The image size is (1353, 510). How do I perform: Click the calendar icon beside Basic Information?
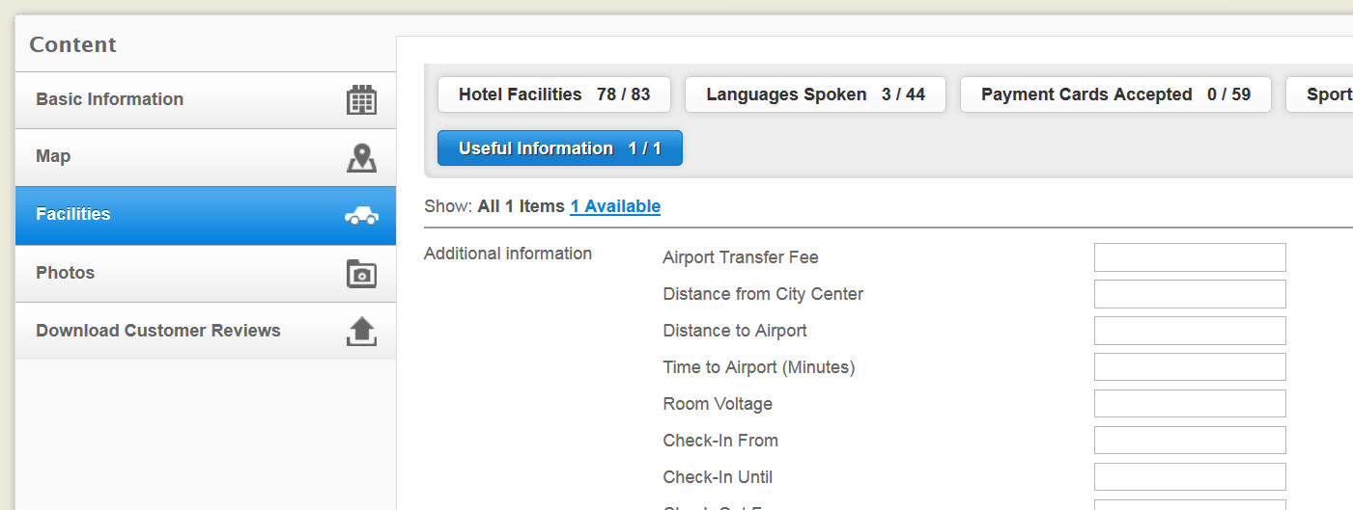pos(361,100)
